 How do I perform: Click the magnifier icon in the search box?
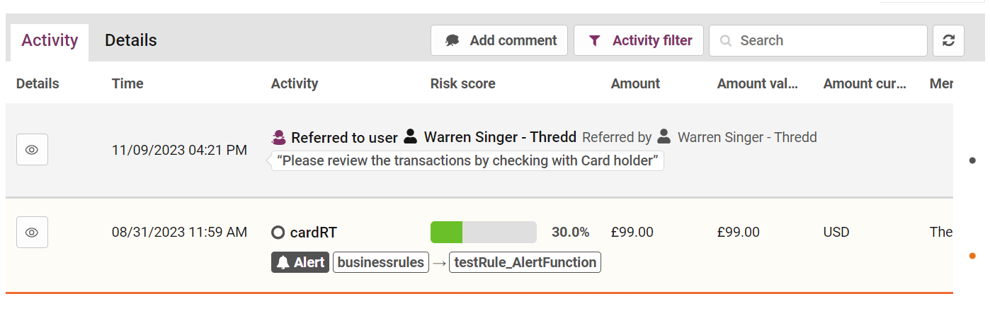726,41
